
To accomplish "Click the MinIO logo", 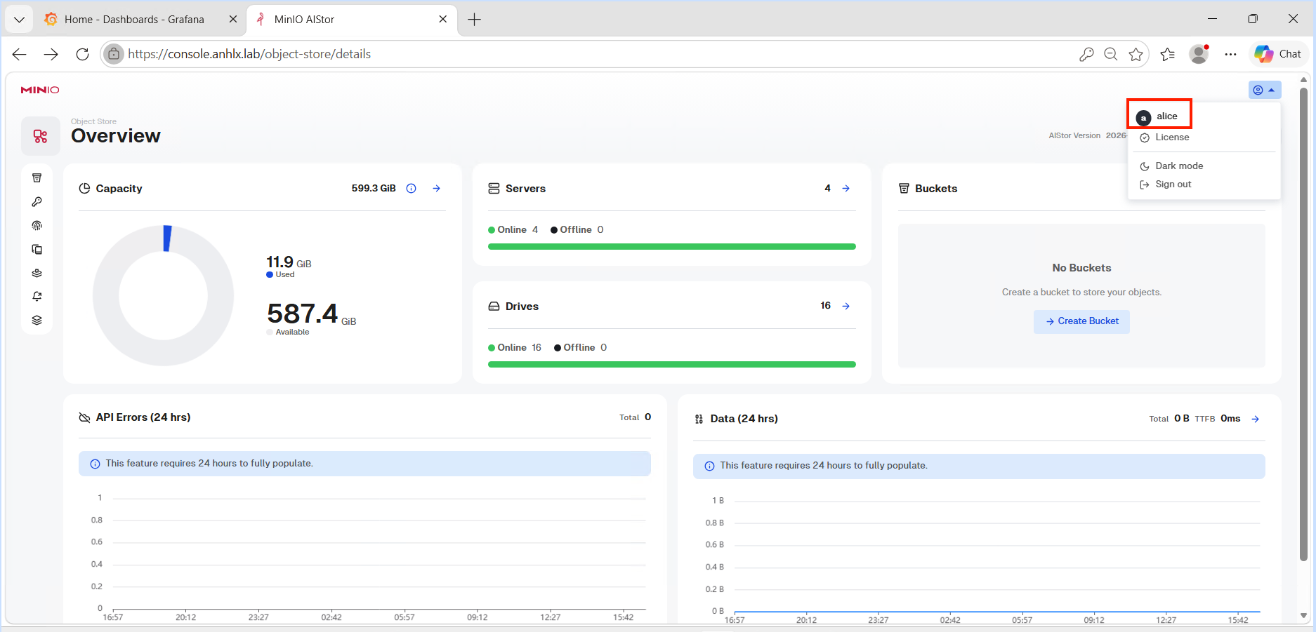I will coord(40,90).
